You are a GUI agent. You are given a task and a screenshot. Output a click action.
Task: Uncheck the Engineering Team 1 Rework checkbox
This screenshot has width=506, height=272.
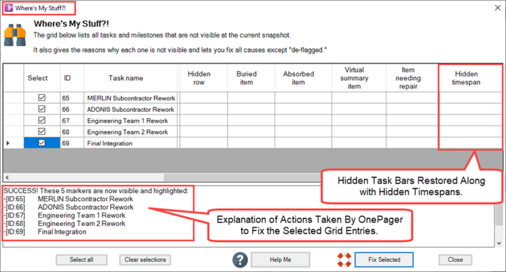[42, 120]
